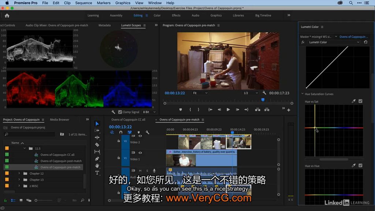Select Ovens of Cappoquin post-match sequence
This screenshot has width=375, height=211.
(x=61, y=161)
